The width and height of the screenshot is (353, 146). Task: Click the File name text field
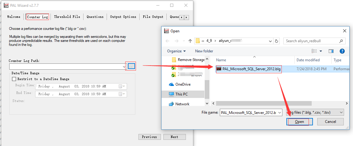coord(249,113)
